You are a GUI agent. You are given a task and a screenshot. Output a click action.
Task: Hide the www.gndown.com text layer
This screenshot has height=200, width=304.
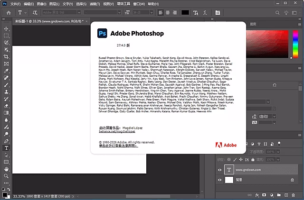[x=219, y=170]
